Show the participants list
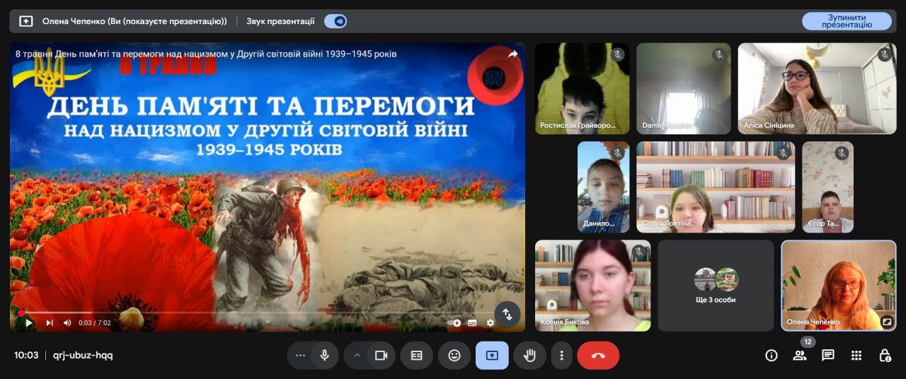Image resolution: width=906 pixels, height=379 pixels. coord(800,356)
